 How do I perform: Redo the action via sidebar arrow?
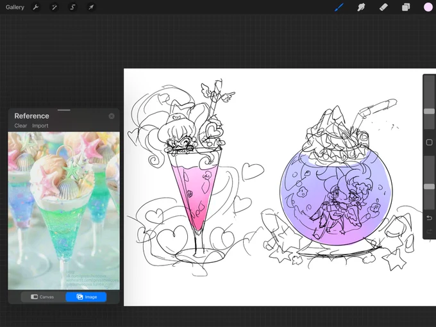point(429,231)
